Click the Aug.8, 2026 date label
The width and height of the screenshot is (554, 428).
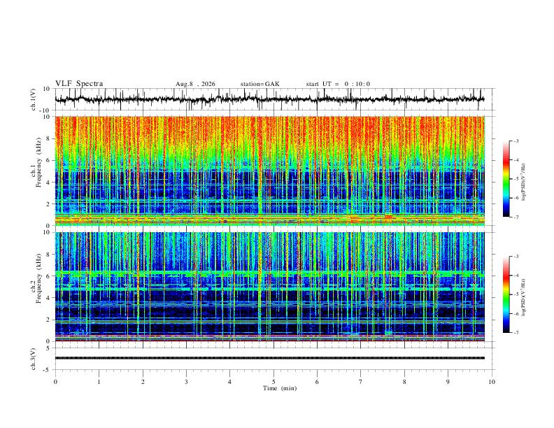195,84
